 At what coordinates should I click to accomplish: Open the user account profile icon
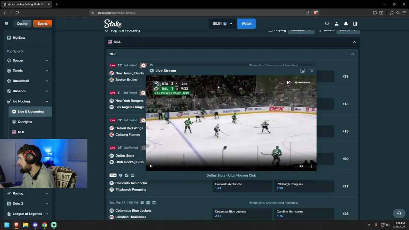coord(336,24)
